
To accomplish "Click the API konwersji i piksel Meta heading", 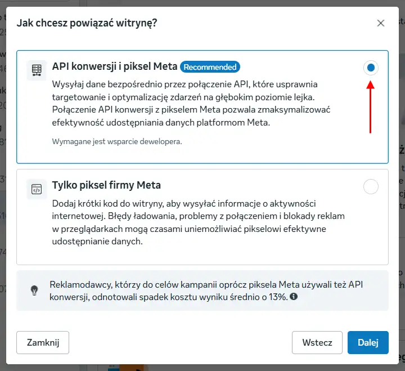I will [x=115, y=66].
